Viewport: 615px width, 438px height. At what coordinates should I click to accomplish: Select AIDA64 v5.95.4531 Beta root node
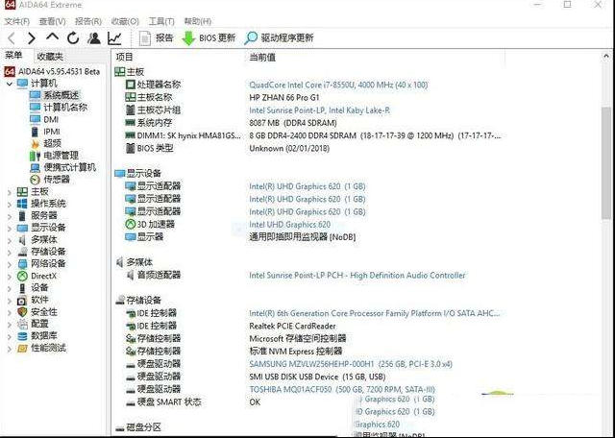tap(52, 71)
